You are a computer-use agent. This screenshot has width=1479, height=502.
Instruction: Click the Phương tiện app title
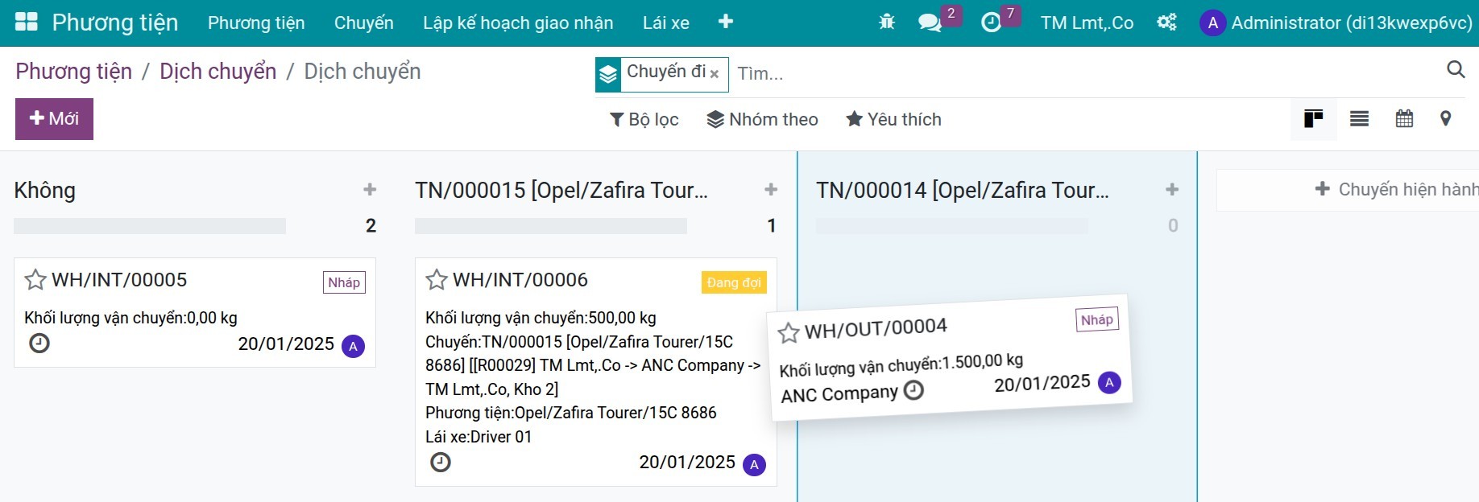point(115,23)
